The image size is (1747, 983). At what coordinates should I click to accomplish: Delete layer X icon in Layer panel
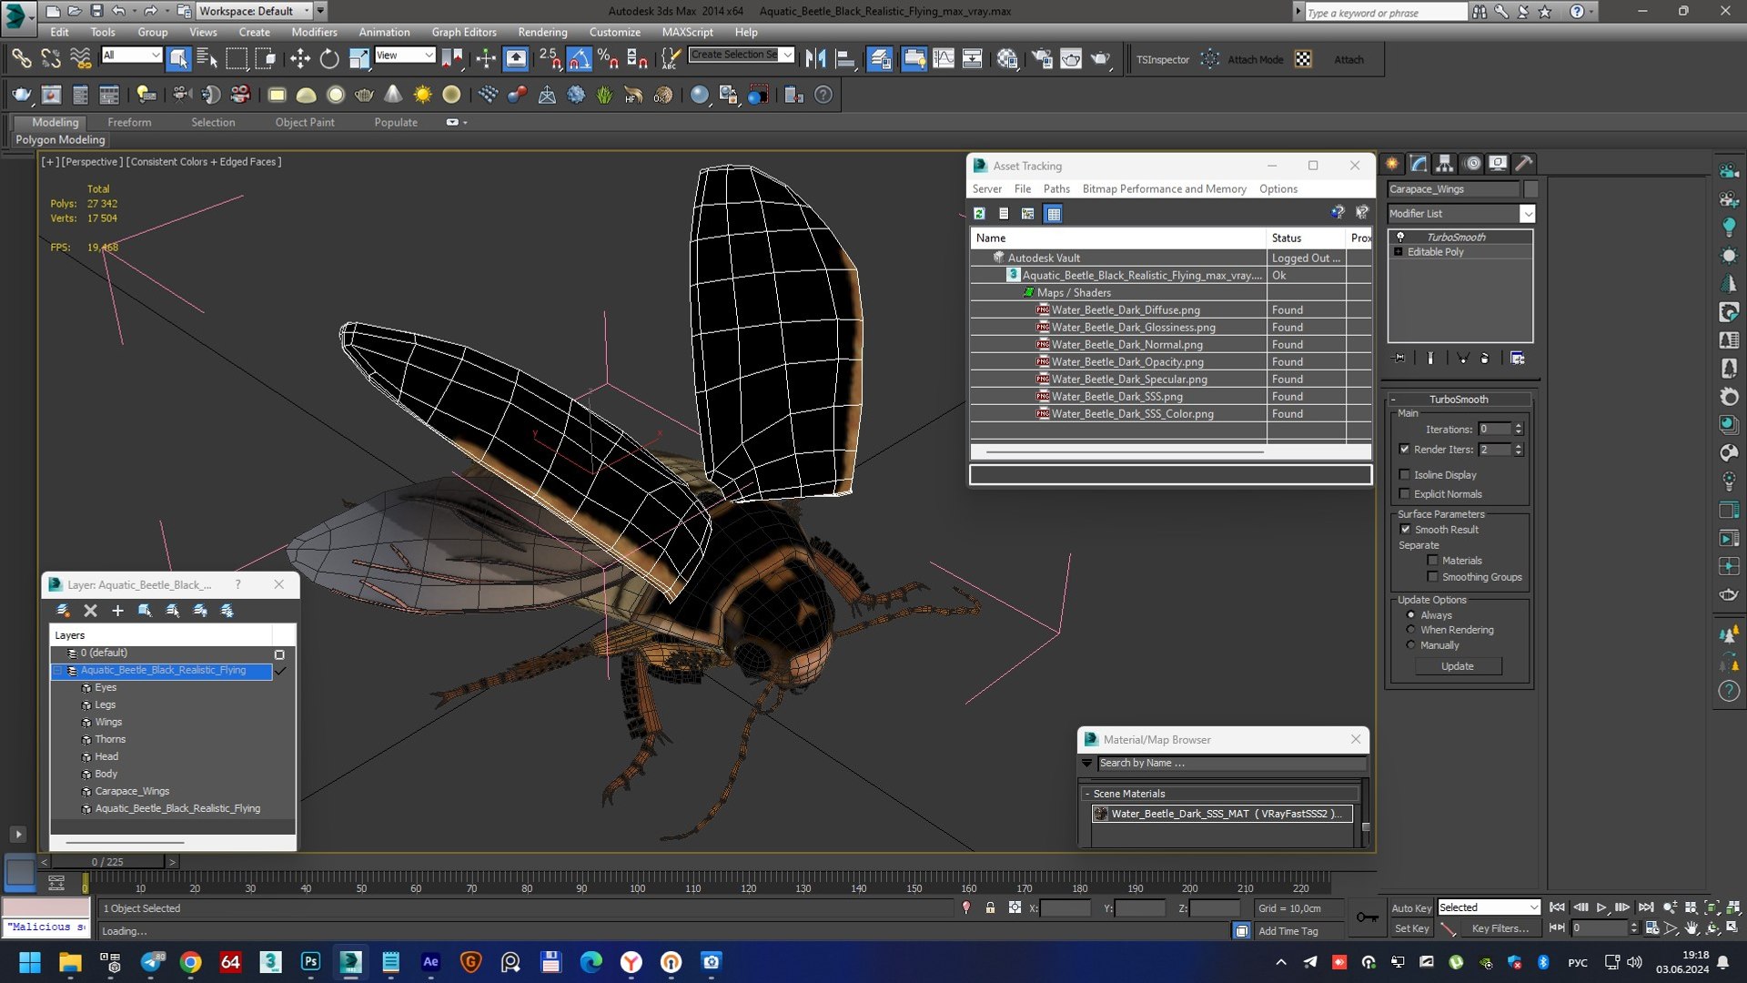(x=90, y=611)
